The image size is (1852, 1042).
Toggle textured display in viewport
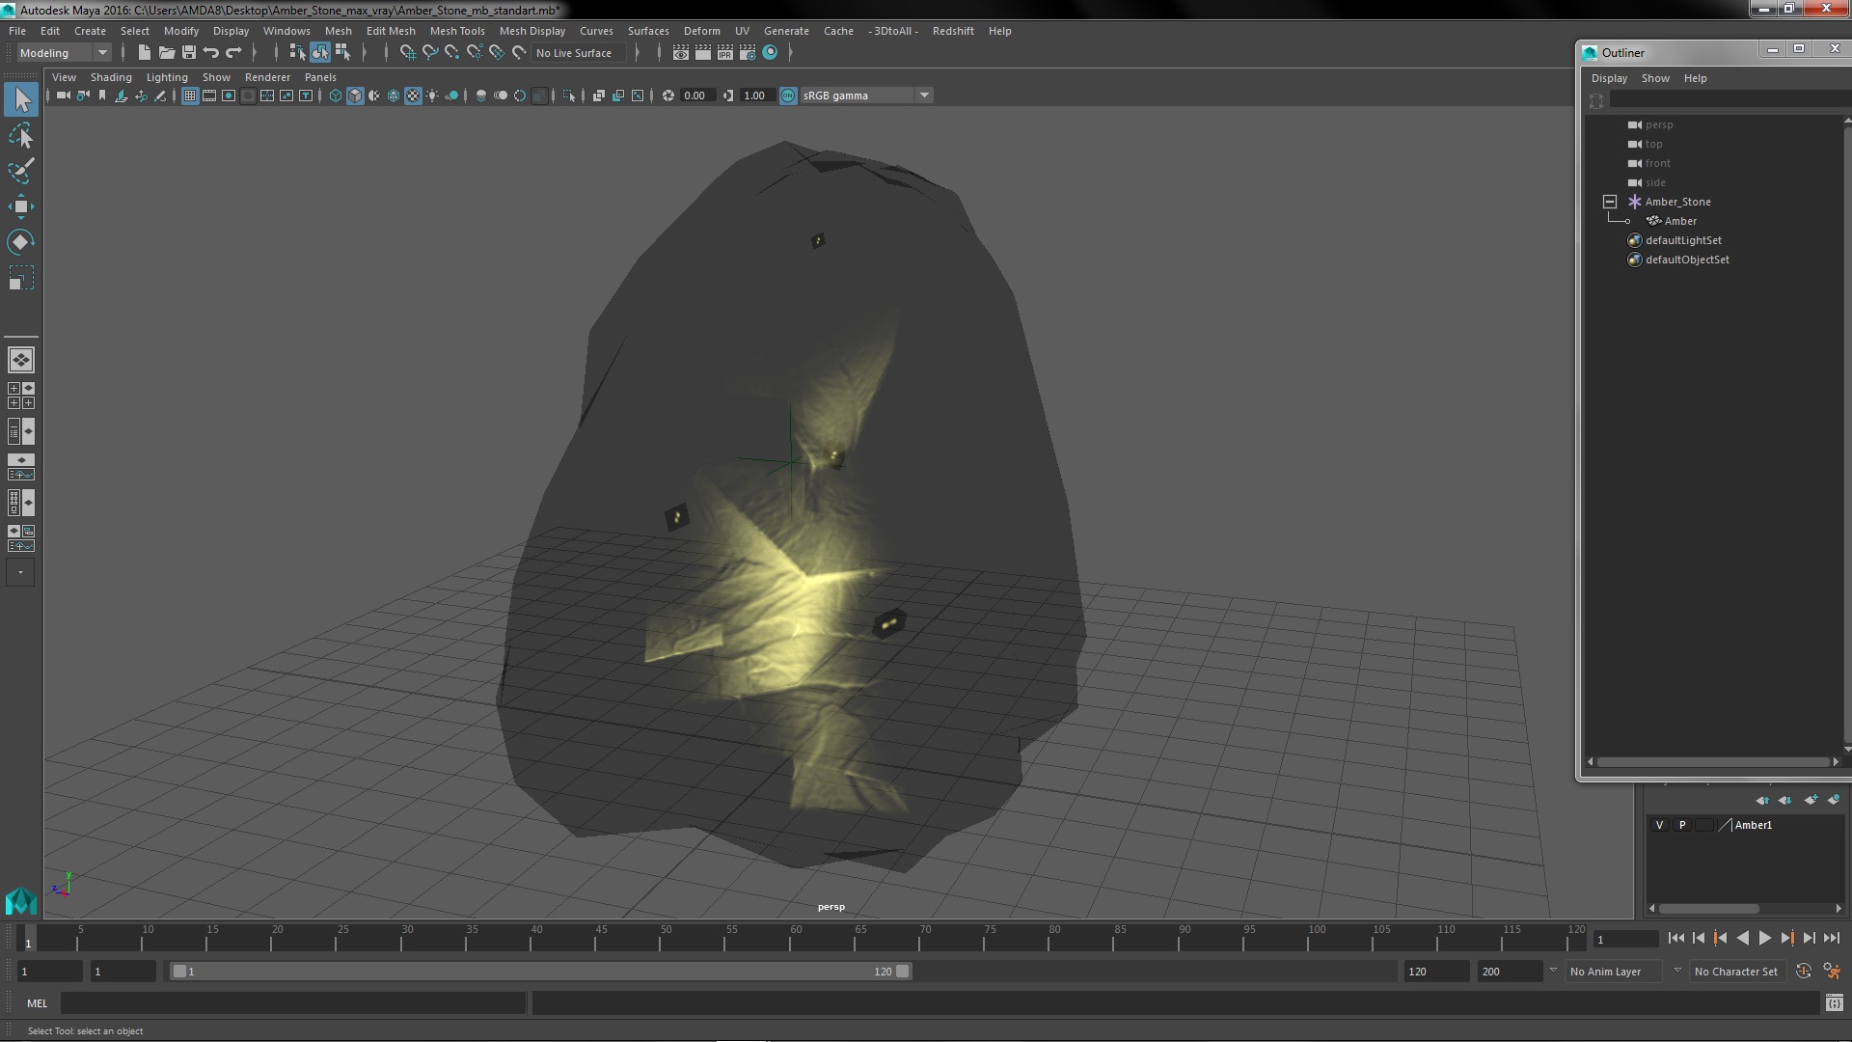pyautogui.click(x=413, y=96)
